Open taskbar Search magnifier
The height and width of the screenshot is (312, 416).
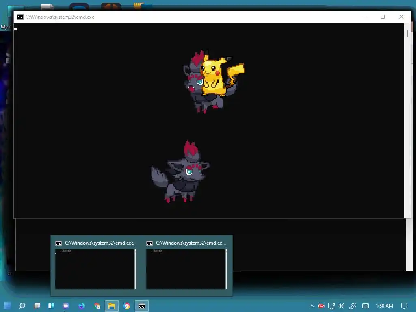point(22,306)
